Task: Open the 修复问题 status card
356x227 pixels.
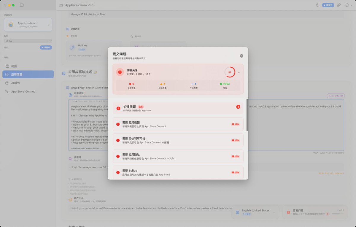Action: (315, 212)
